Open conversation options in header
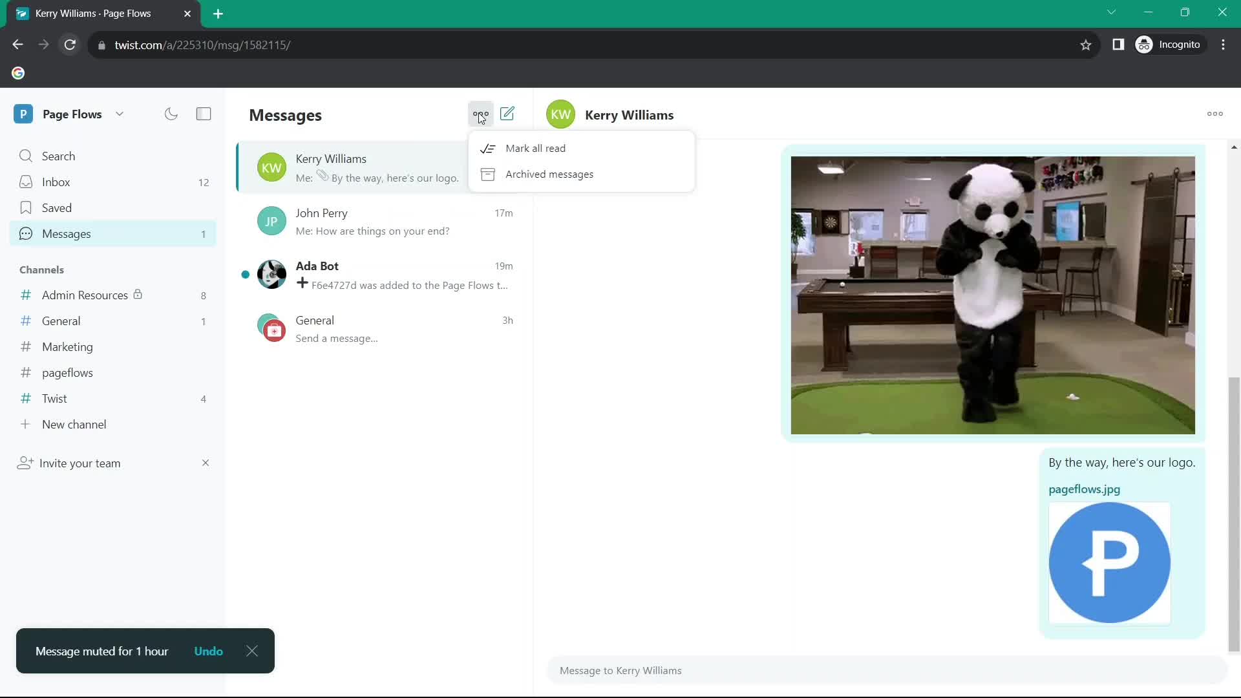 coord(1215,114)
